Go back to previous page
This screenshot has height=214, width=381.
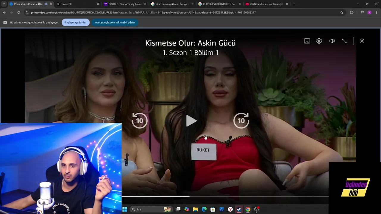click(x=4, y=12)
